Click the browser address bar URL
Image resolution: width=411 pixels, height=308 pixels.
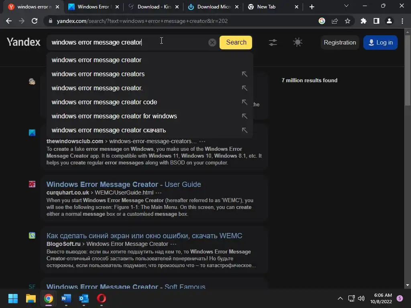142,21
